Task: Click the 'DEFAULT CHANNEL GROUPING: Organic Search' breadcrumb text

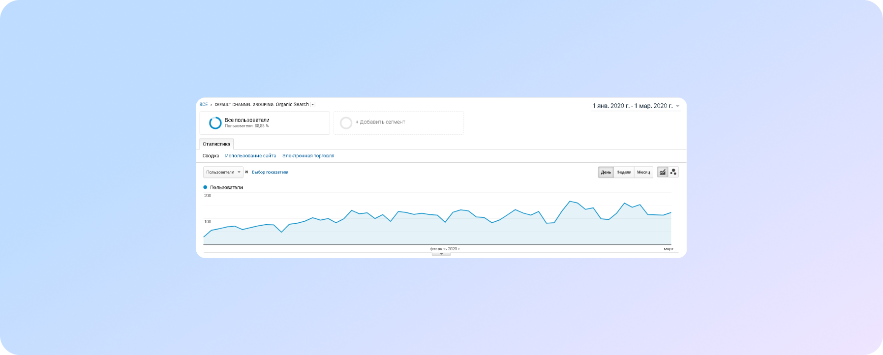Action: pyautogui.click(x=262, y=104)
